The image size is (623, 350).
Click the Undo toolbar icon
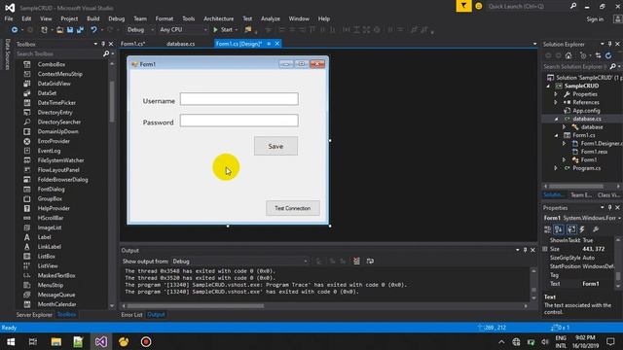point(93,30)
